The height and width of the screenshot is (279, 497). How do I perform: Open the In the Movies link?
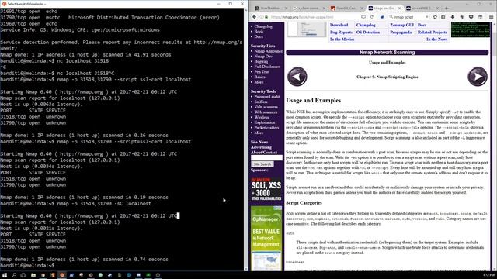click(342, 40)
